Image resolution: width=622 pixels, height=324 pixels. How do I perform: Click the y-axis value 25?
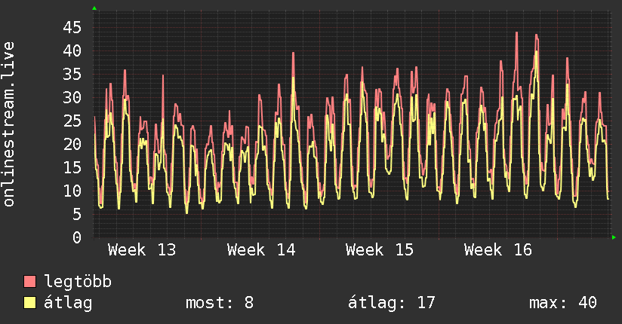pyautogui.click(x=72, y=121)
